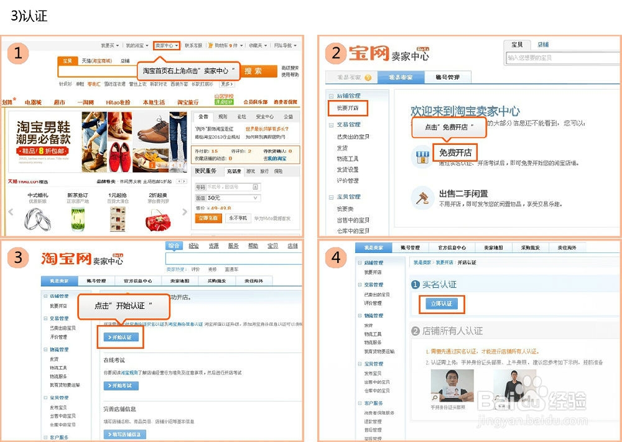Click the 免费开店 link in panel 2

click(x=455, y=153)
